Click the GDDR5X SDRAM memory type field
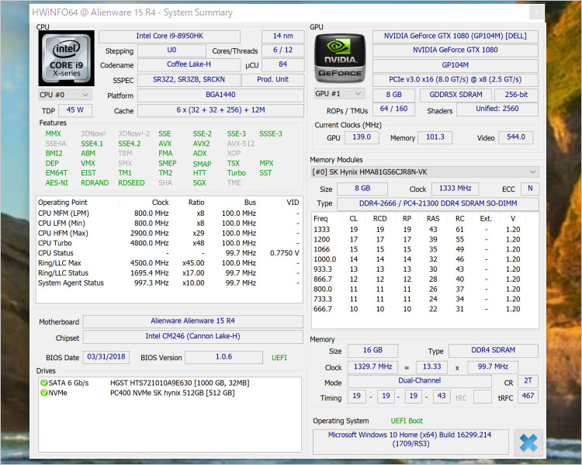 456,95
